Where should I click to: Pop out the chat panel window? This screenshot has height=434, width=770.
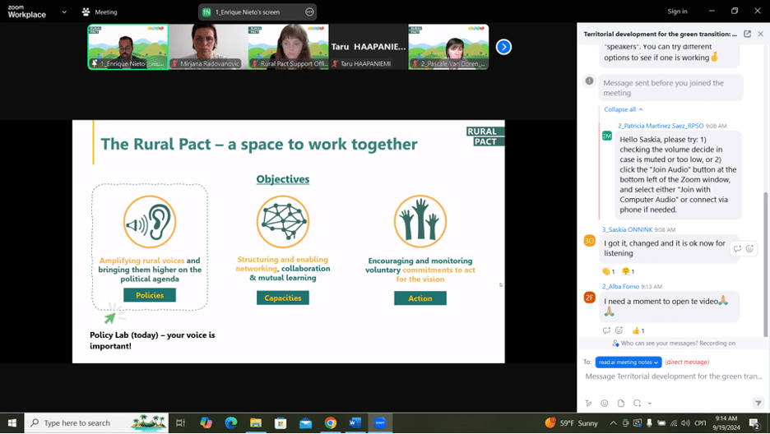[747, 34]
